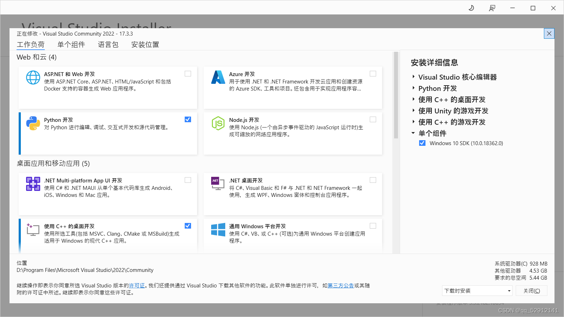Click the Azure 开发 icon
Viewport: 564px width, 317px height.
(x=218, y=78)
